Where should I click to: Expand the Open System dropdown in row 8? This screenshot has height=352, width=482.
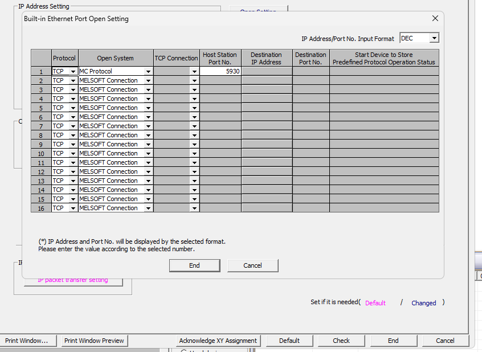click(148, 136)
